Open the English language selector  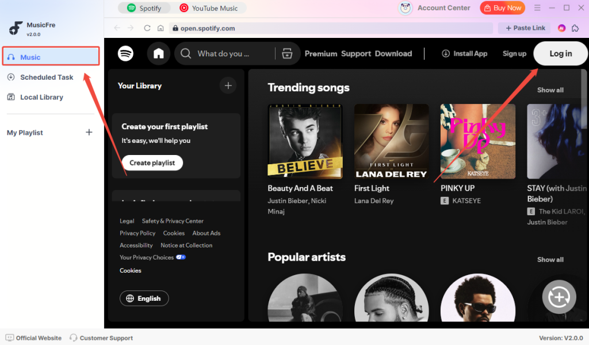(144, 298)
